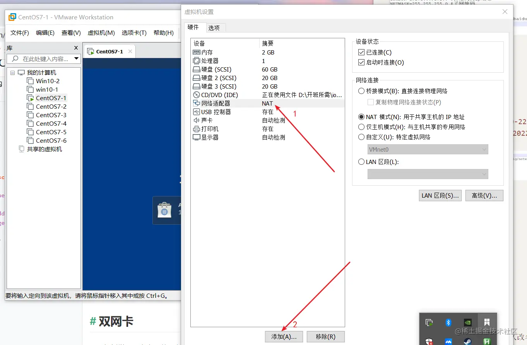Click the 设备 column header
The width and height of the screenshot is (527, 345).
coord(225,43)
